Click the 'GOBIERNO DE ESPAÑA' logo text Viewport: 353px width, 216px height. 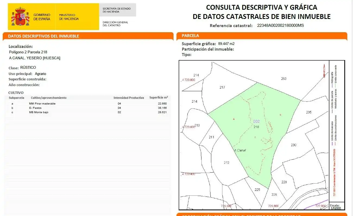42,17
